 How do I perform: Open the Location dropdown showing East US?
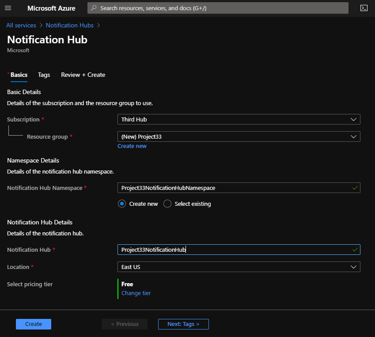point(239,267)
